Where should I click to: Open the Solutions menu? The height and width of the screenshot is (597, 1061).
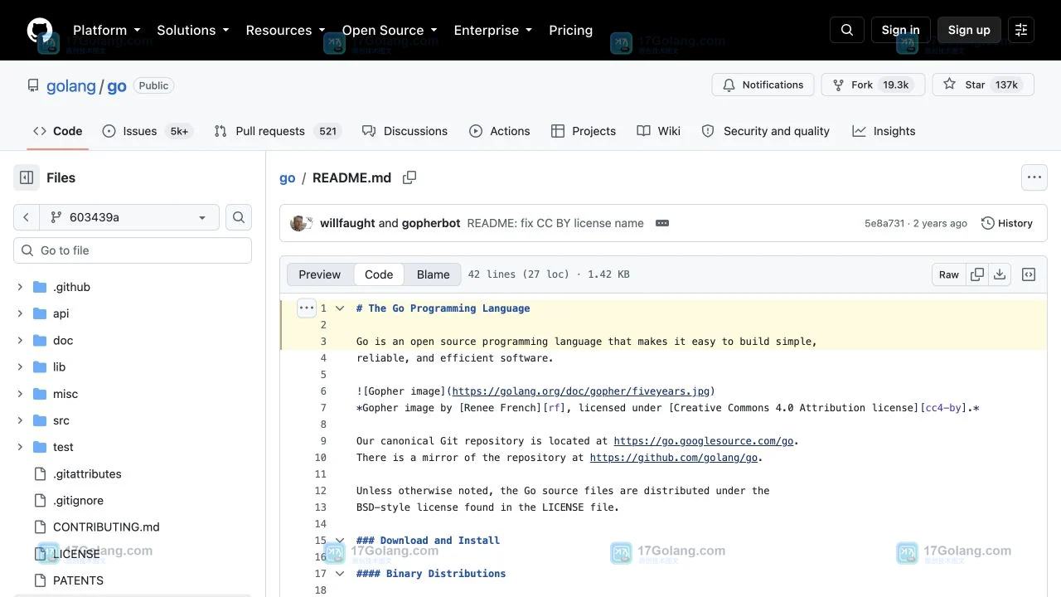(x=192, y=30)
